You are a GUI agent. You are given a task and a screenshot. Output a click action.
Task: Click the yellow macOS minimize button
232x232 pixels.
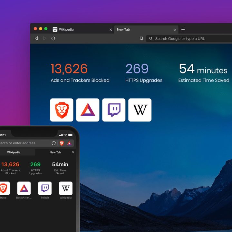coord(41,29)
